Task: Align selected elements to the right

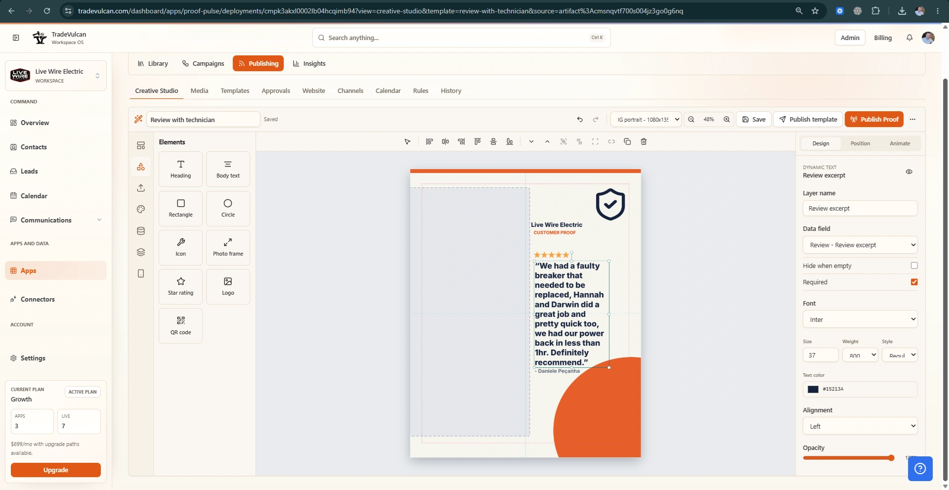Action: pos(461,142)
